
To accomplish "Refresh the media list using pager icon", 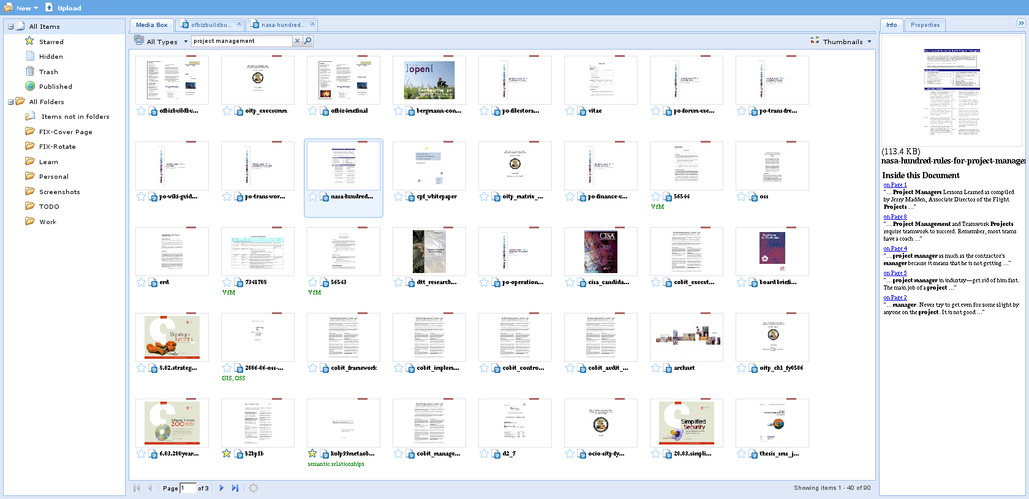I will pyautogui.click(x=254, y=488).
